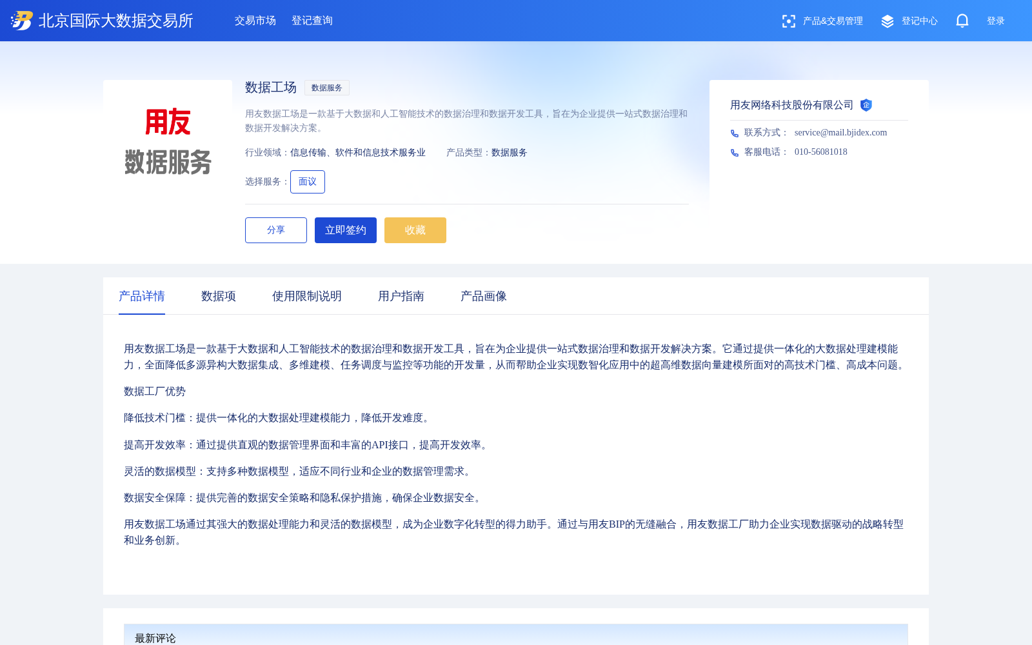Click the phone icon beside 客服电话
1032x645 pixels.
(x=735, y=152)
